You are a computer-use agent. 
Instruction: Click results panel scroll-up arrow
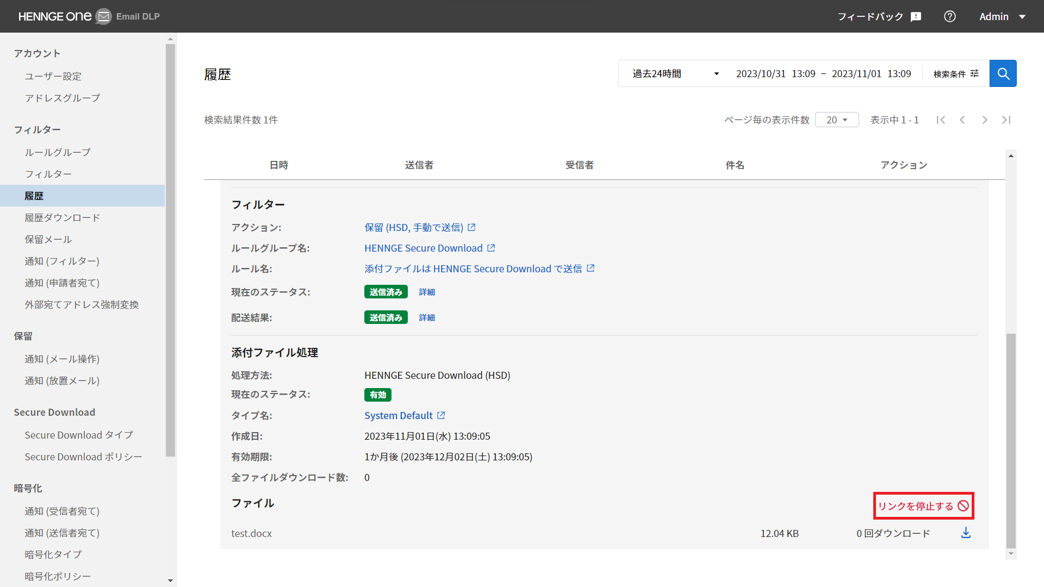pyautogui.click(x=1011, y=155)
